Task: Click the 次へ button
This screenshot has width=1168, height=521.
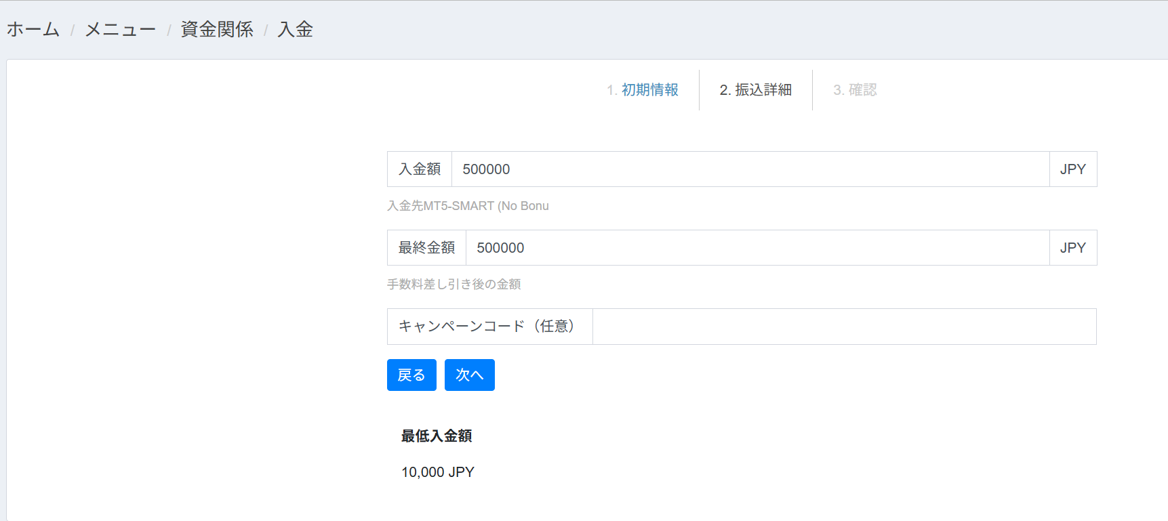Action: point(470,375)
